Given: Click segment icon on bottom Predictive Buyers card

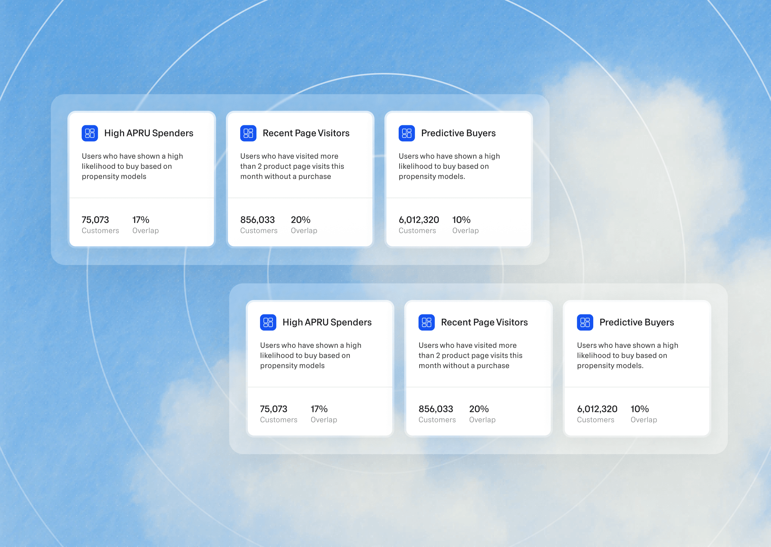Looking at the screenshot, I should tap(585, 322).
